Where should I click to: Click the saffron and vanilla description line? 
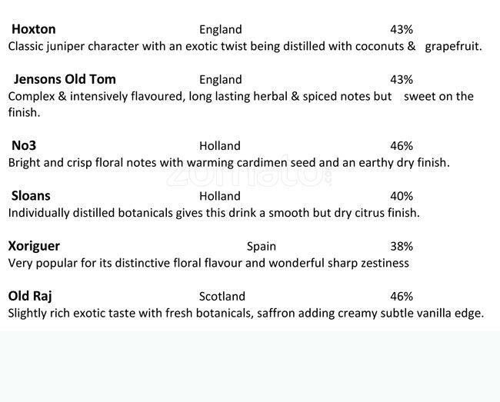[245, 313]
